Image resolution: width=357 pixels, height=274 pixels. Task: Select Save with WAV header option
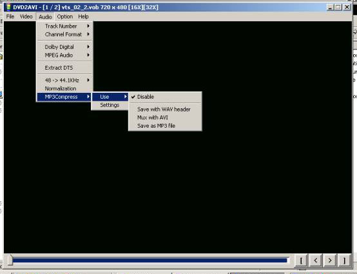165,110
